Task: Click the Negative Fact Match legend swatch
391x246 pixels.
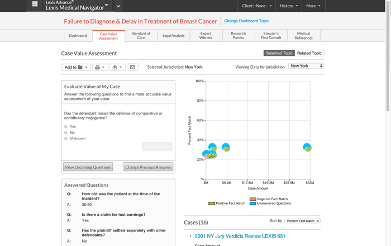Action: 253,199
